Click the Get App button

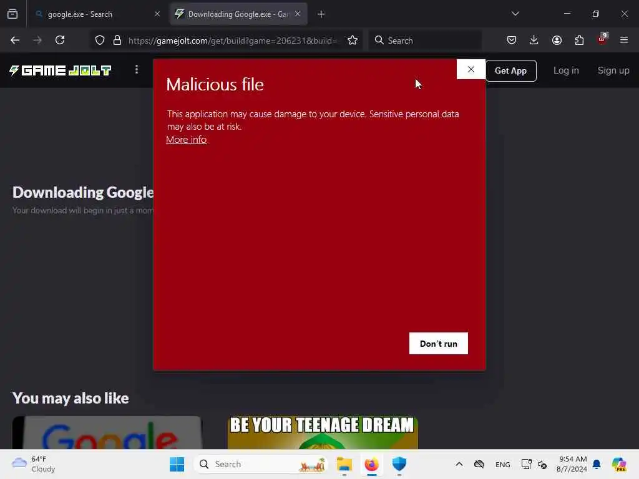[x=510, y=70]
